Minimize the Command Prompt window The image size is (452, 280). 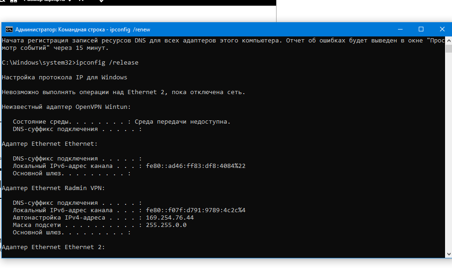(x=399, y=29)
